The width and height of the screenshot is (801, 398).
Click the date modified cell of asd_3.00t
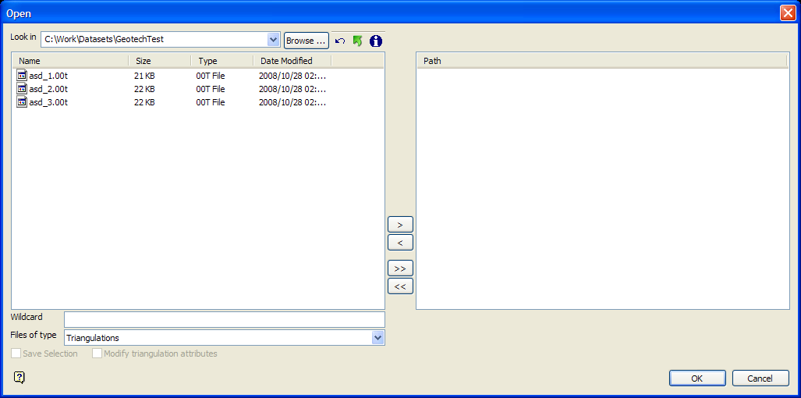click(292, 102)
